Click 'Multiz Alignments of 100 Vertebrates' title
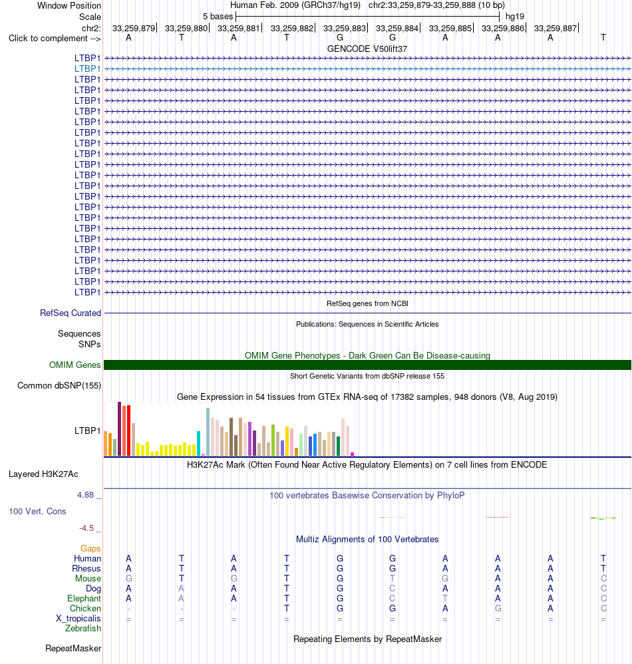632x664 pixels. click(367, 540)
